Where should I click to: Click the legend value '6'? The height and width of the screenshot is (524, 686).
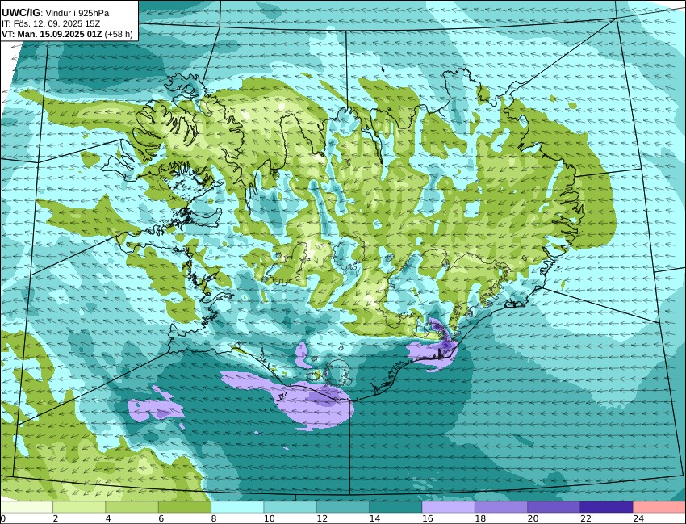[161, 518]
